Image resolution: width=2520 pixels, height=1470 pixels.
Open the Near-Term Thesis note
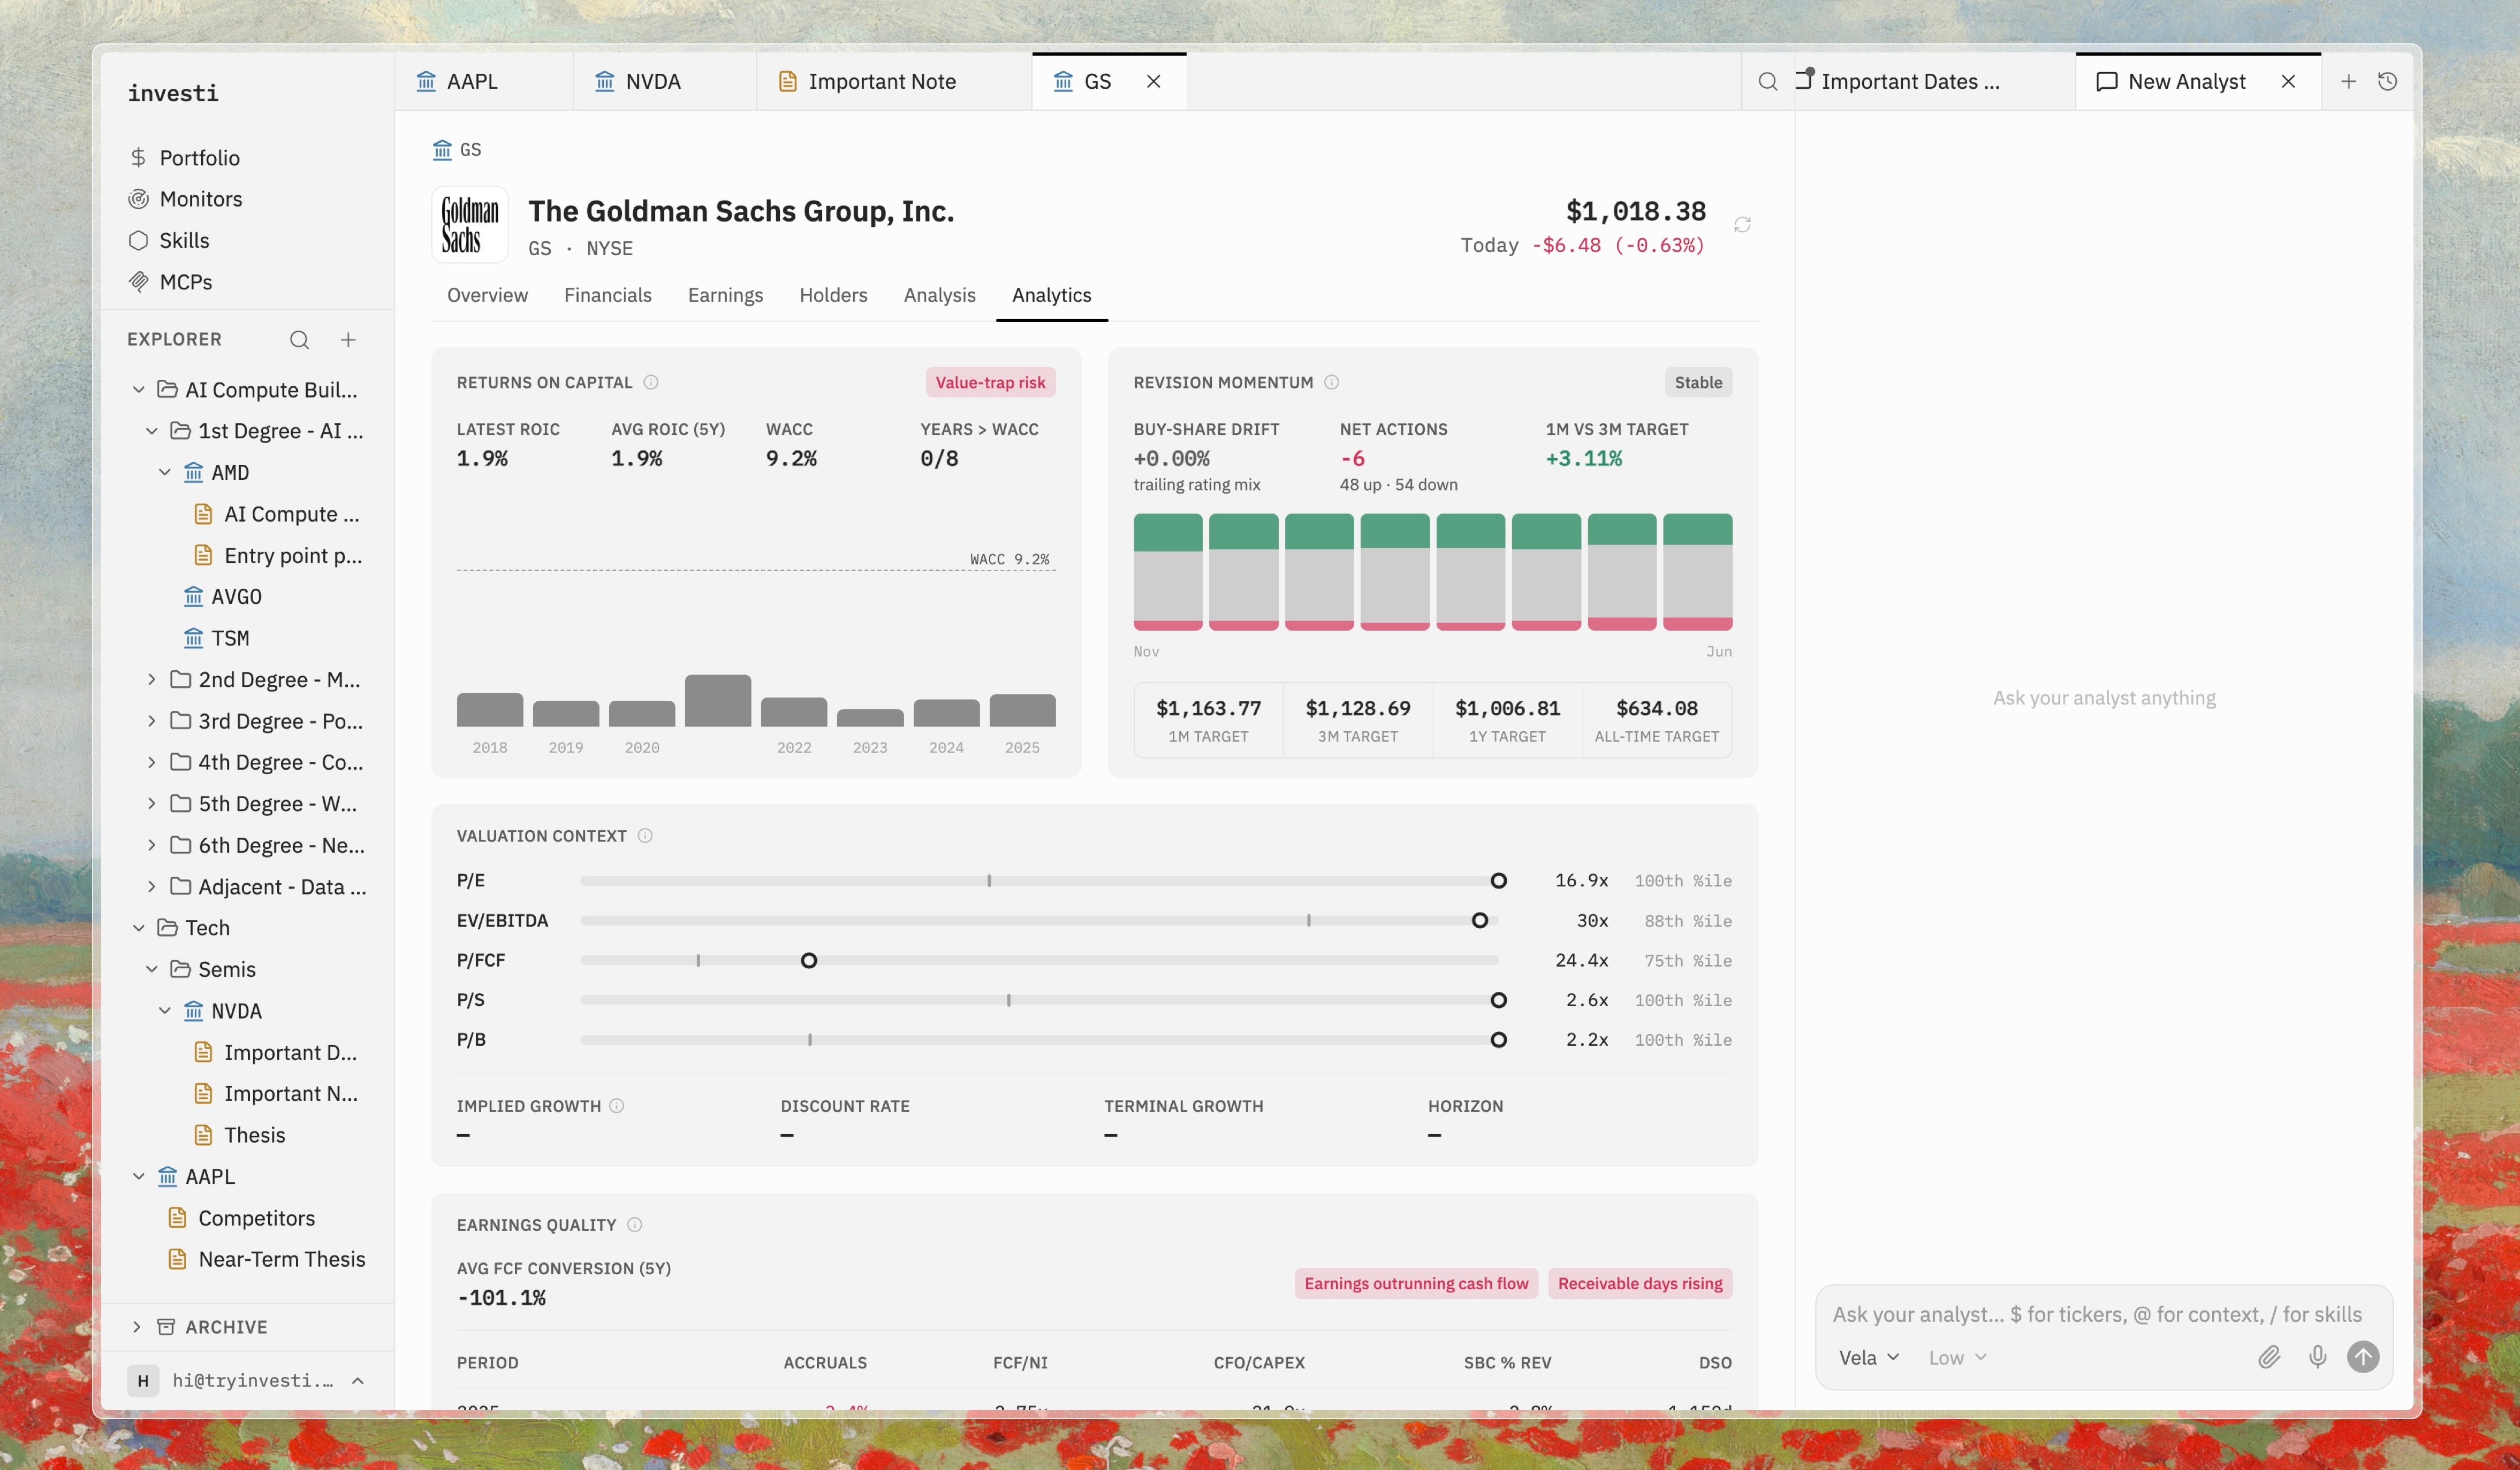tap(266, 1259)
